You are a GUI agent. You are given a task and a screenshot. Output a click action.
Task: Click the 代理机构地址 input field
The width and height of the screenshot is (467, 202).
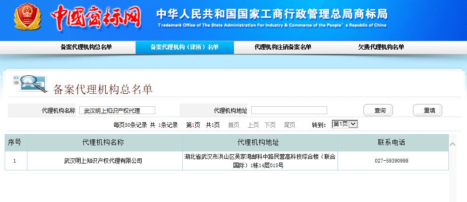289,111
